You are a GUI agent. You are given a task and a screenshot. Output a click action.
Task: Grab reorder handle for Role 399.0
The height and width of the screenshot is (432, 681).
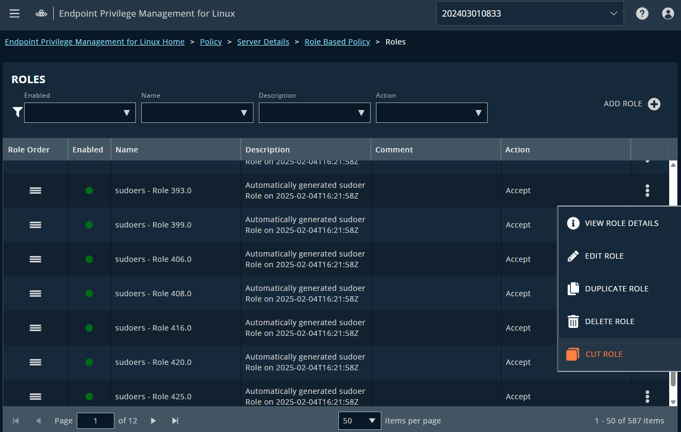tap(35, 225)
